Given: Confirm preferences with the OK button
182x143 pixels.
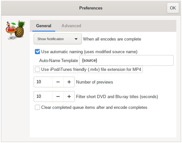Looking at the screenshot, I should 173,8.
